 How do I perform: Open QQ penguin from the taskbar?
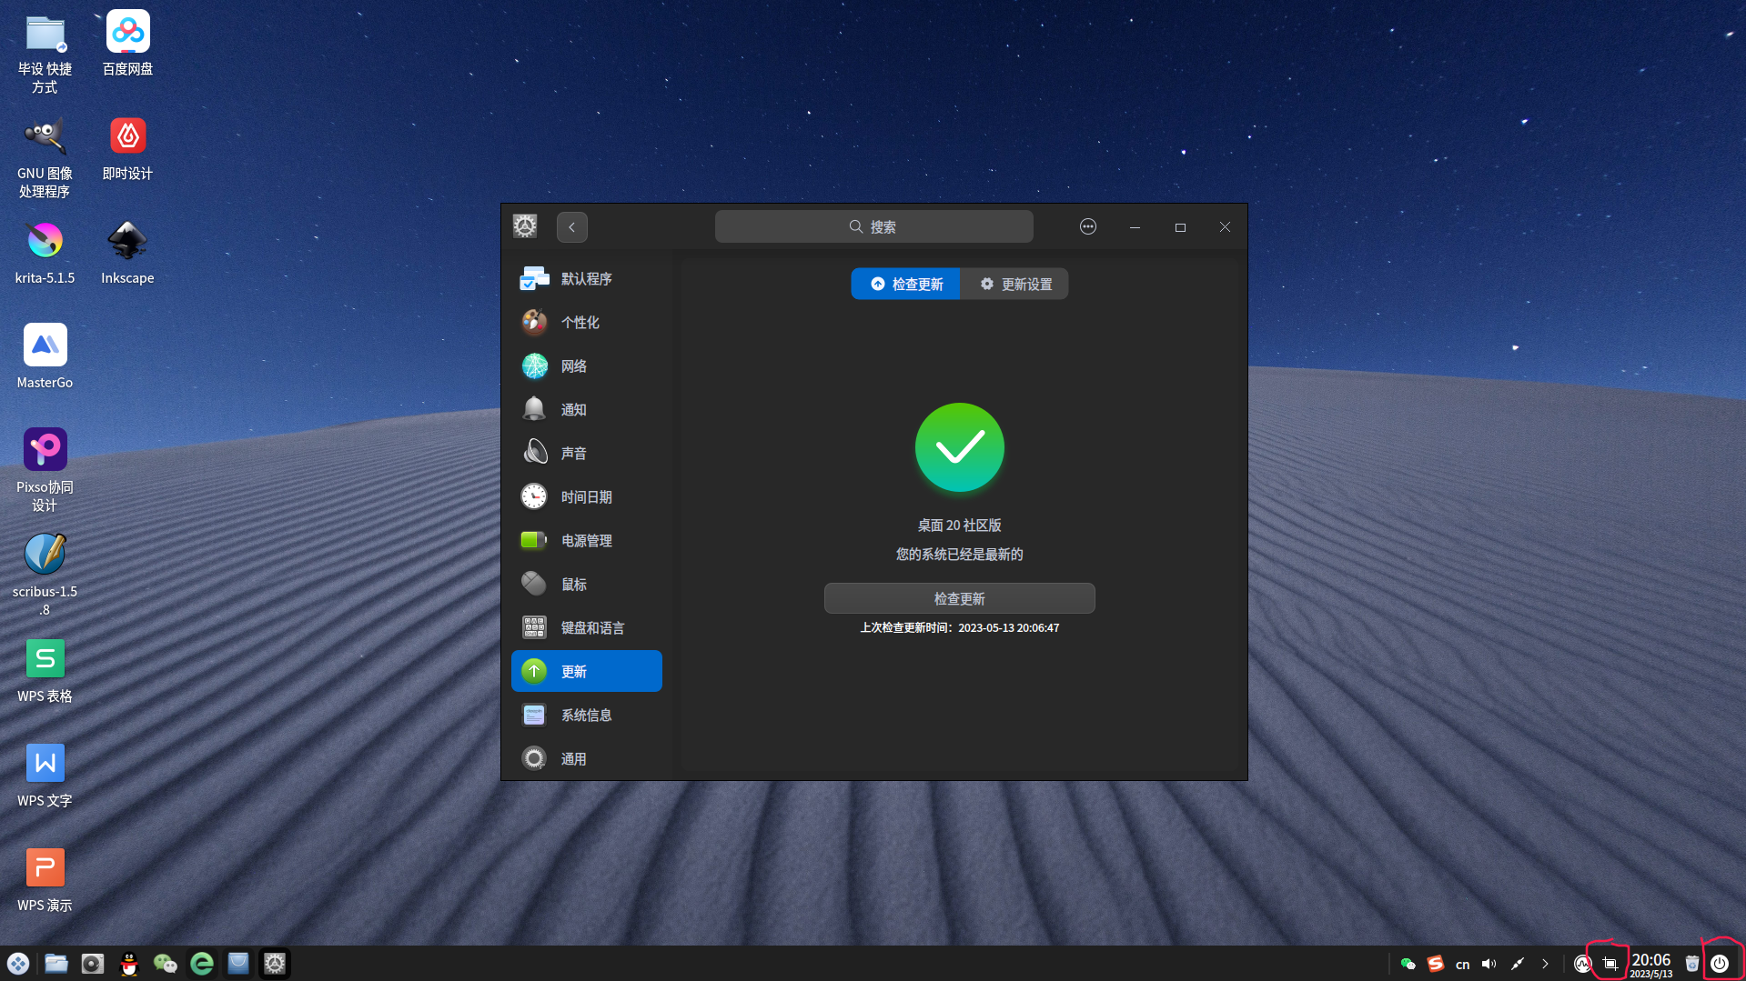[129, 964]
